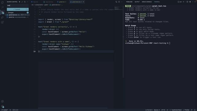Click the horizontal scrollbar of editor
197x111 pixels.
point(73,108)
